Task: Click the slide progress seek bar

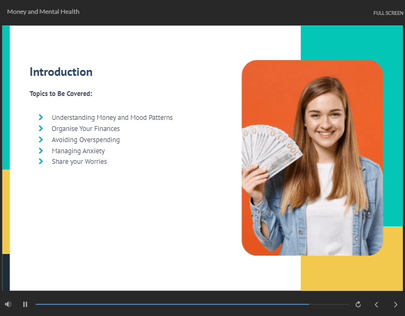Action: click(192, 304)
